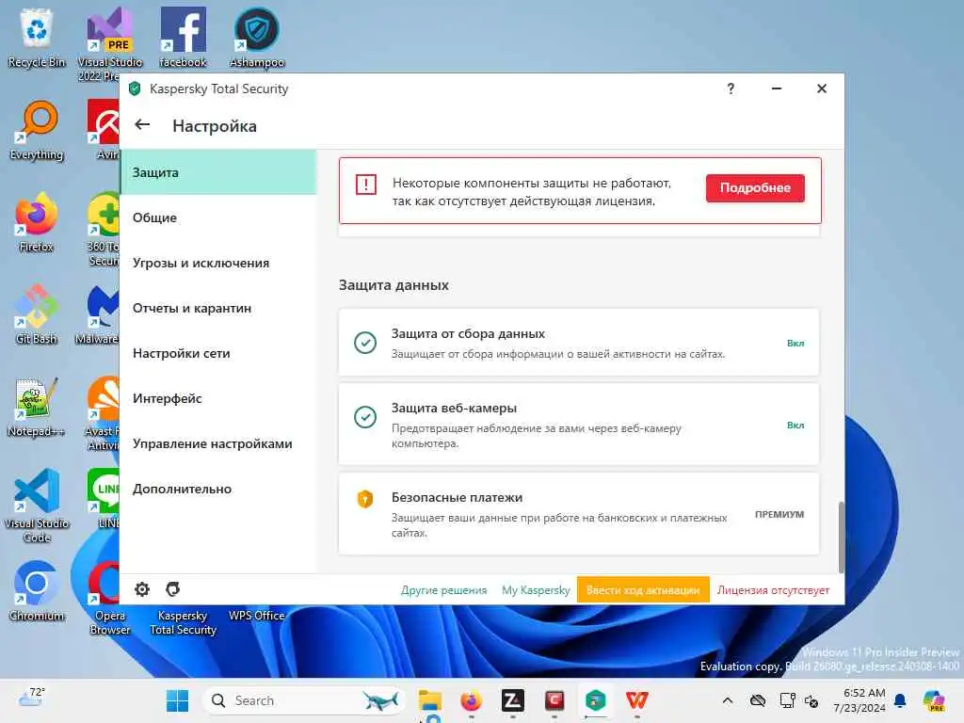Click the red warning exclamation icon
964x723 pixels.
(x=366, y=184)
